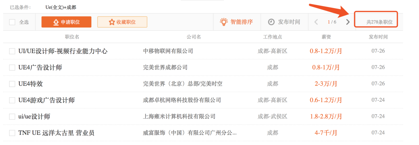Click salary 4-7千/月
The image size is (419, 145).
click(326, 133)
